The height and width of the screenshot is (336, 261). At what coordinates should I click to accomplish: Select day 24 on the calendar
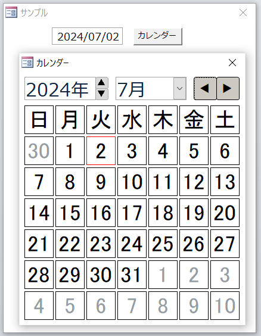click(132, 244)
